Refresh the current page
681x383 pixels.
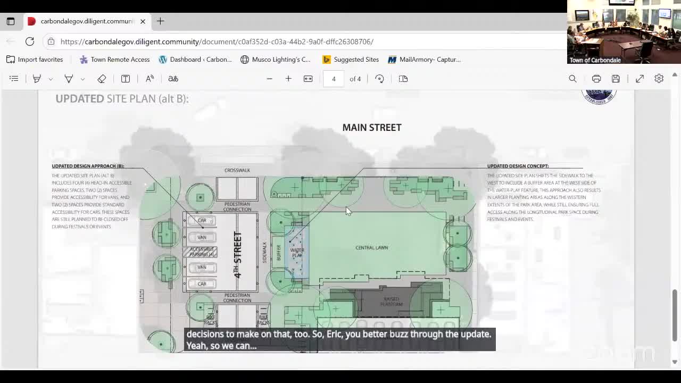[30, 41]
